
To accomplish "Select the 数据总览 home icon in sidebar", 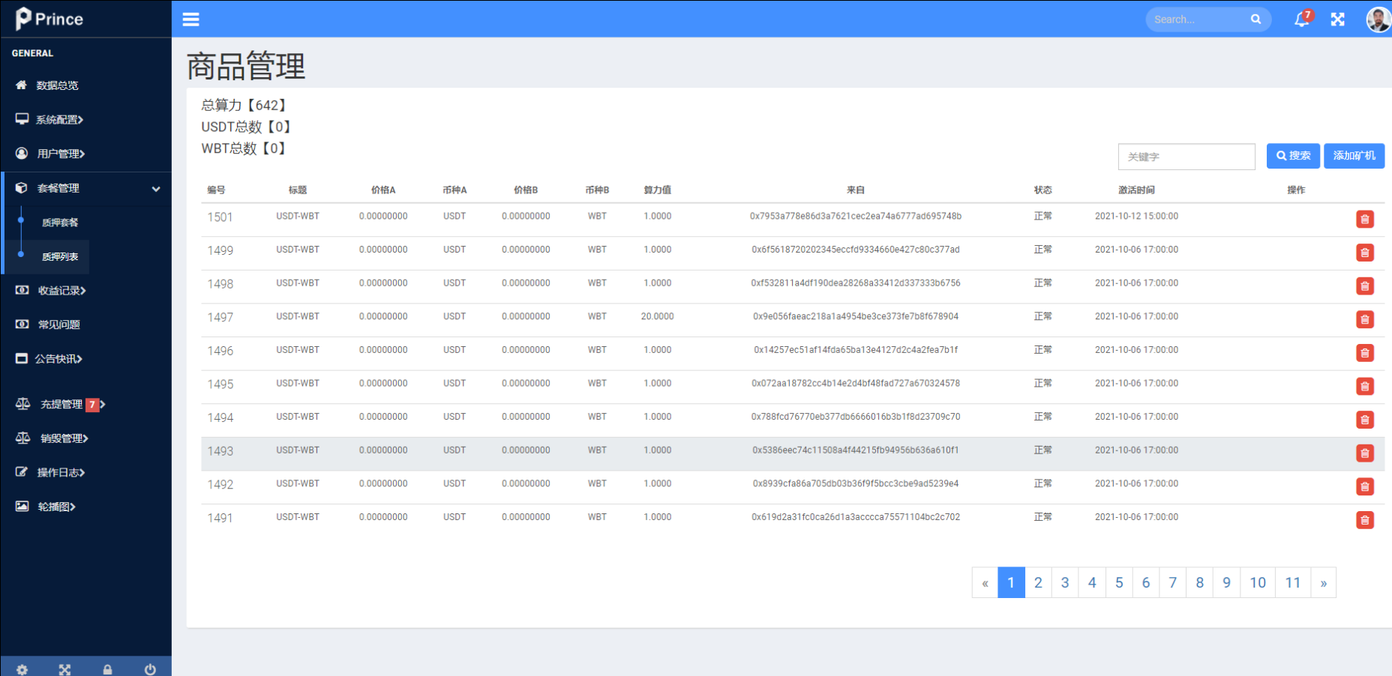I will 22,85.
